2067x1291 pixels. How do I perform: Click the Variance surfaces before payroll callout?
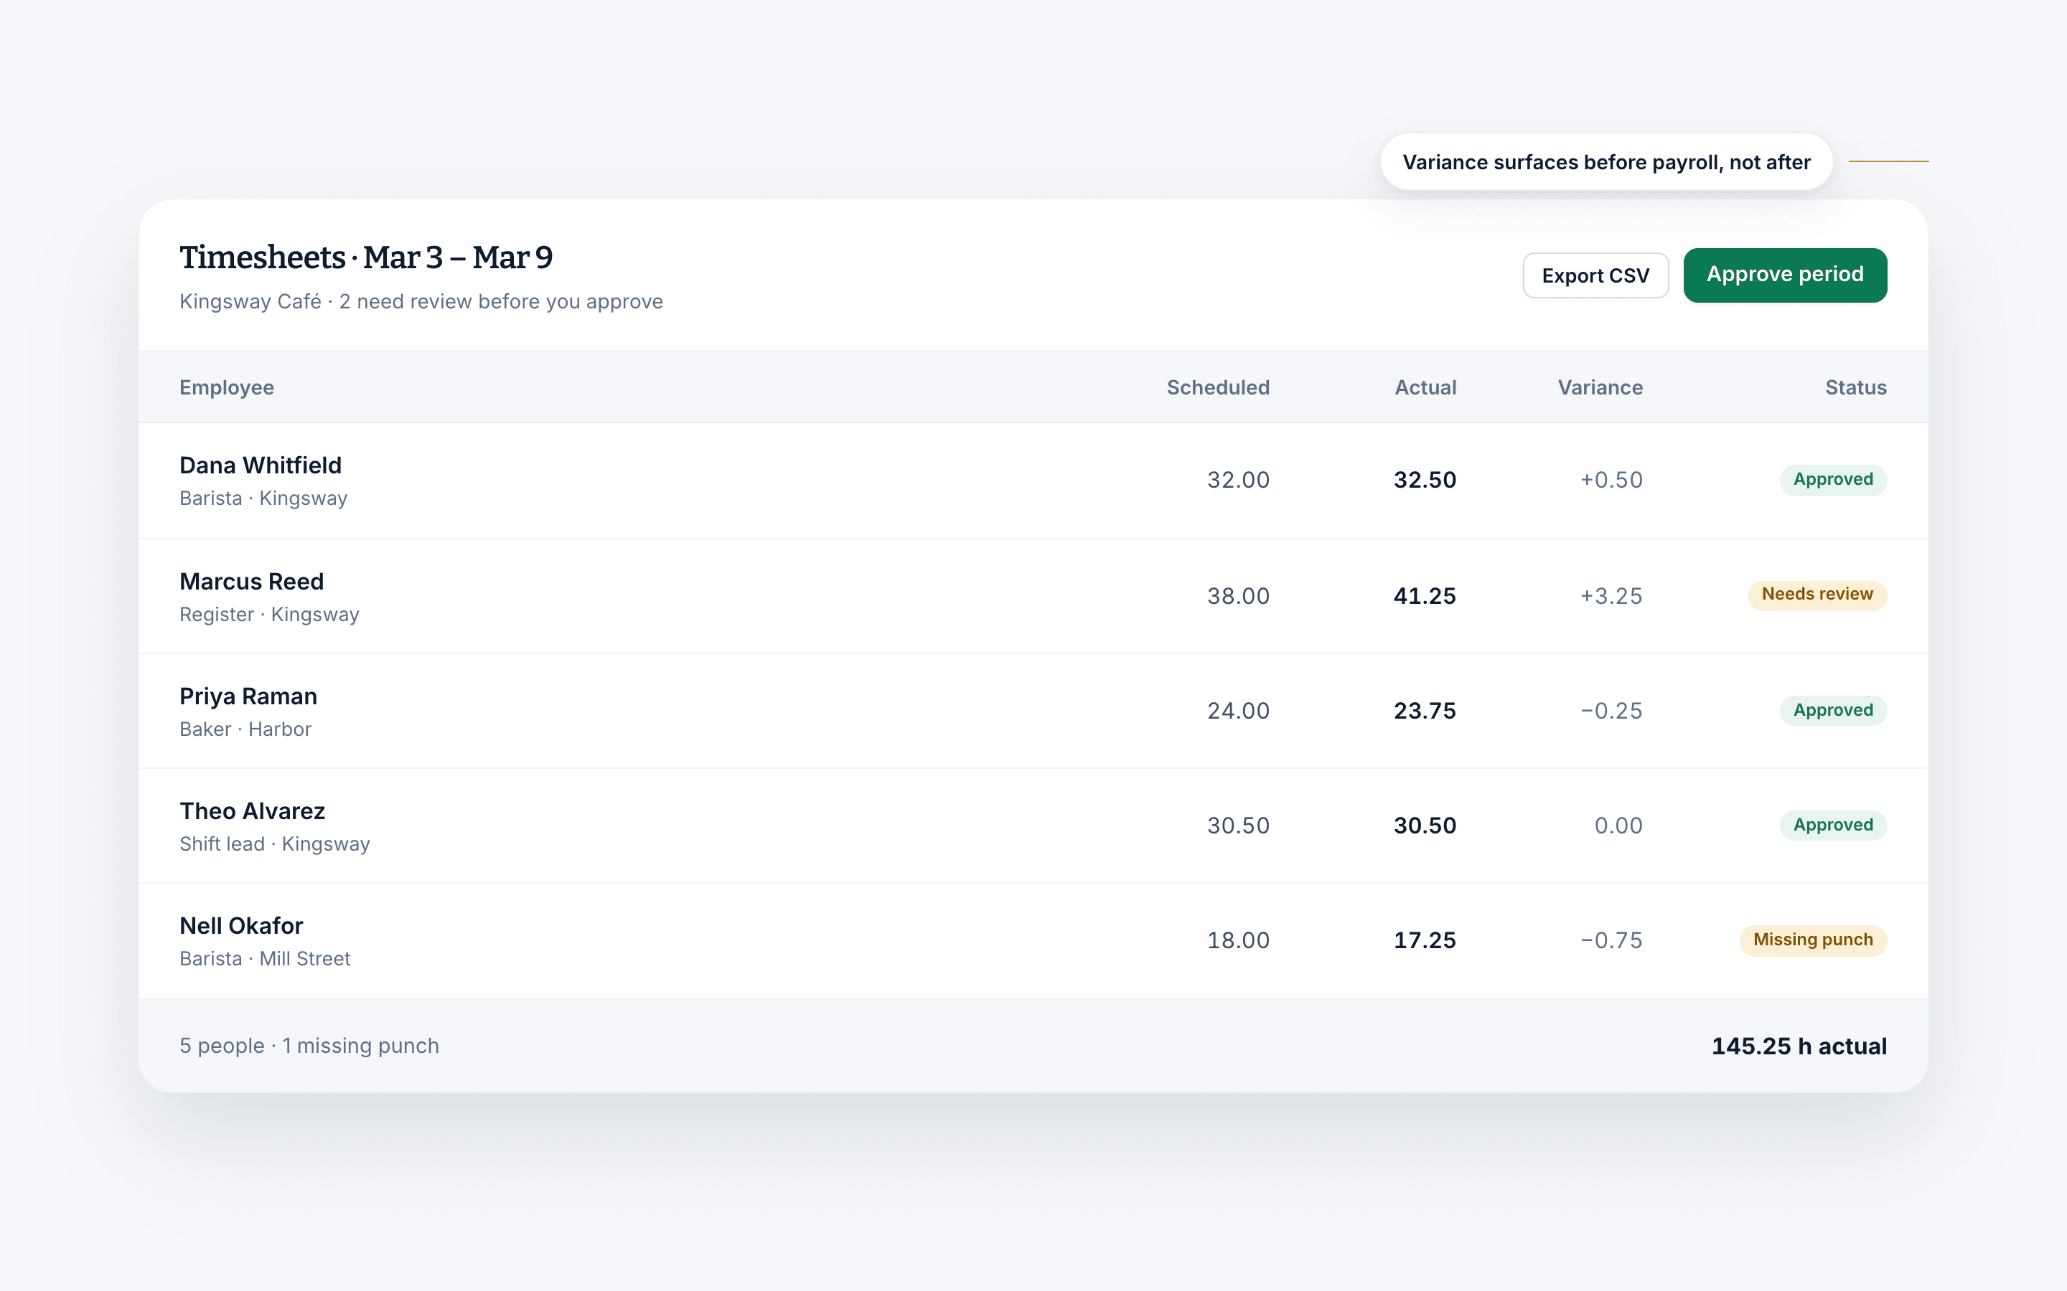click(x=1607, y=162)
